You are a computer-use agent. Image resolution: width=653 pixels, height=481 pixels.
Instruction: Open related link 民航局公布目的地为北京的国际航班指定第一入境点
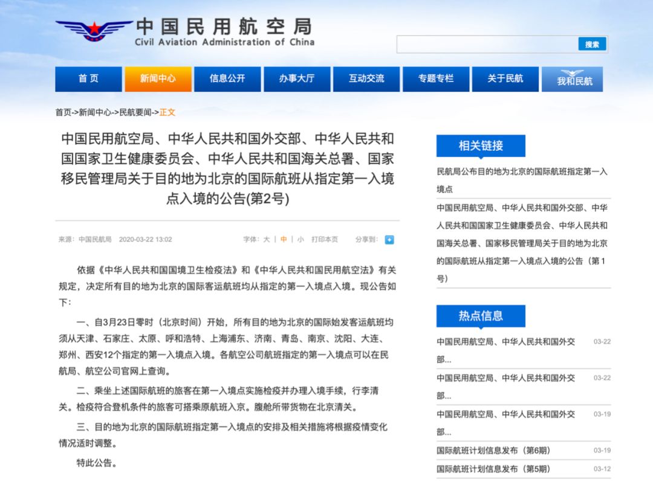click(x=522, y=180)
